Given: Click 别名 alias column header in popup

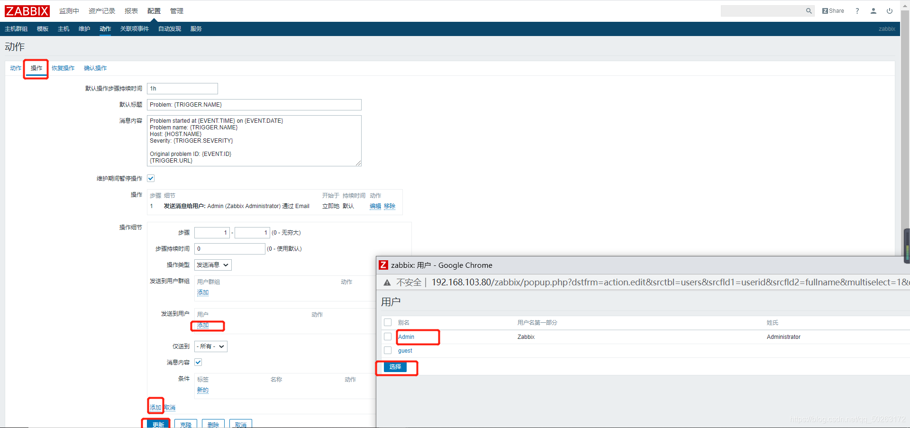Looking at the screenshot, I should (404, 323).
